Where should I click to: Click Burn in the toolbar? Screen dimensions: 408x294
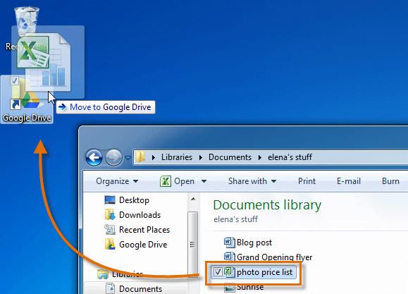pos(390,181)
